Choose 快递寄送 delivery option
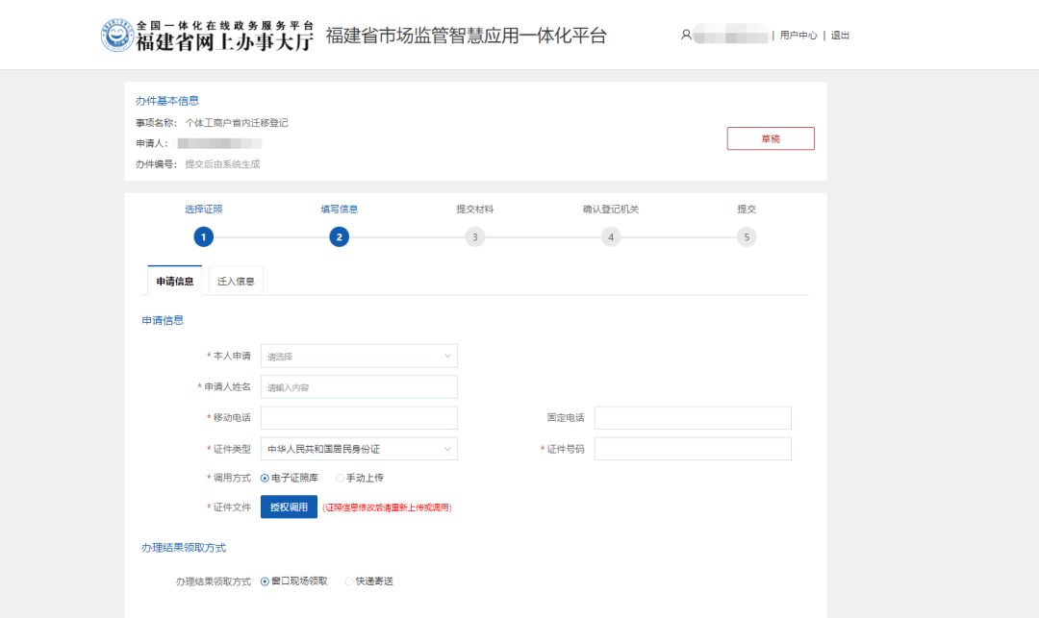The image size is (1039, 618). 349,581
